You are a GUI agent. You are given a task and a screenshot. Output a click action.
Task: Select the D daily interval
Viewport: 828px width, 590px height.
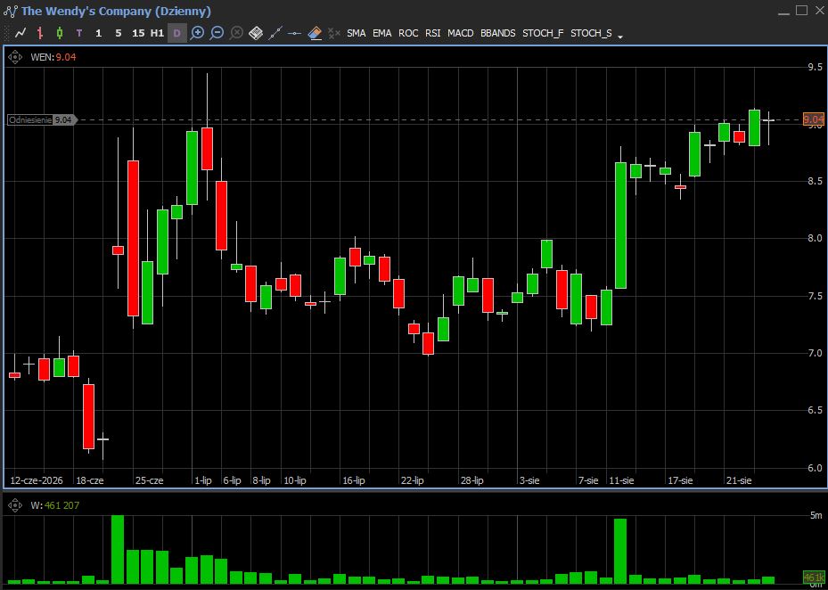tap(176, 33)
